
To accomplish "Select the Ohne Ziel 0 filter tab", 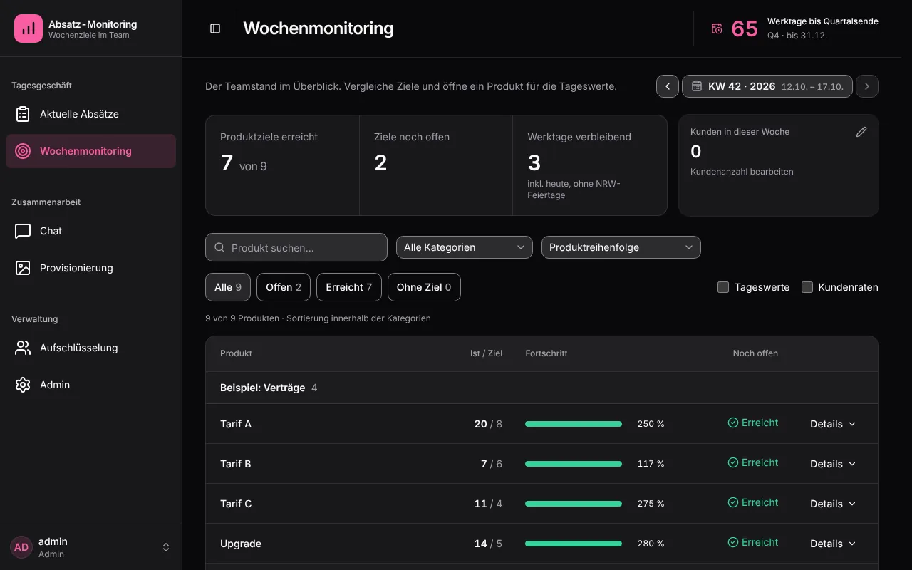I will click(424, 287).
